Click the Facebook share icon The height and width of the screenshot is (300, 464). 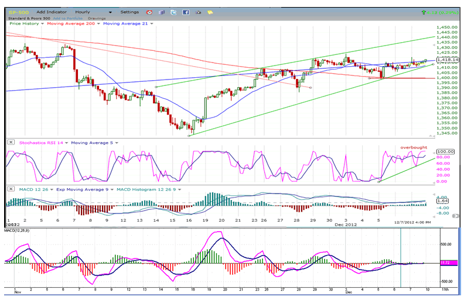click(185, 12)
